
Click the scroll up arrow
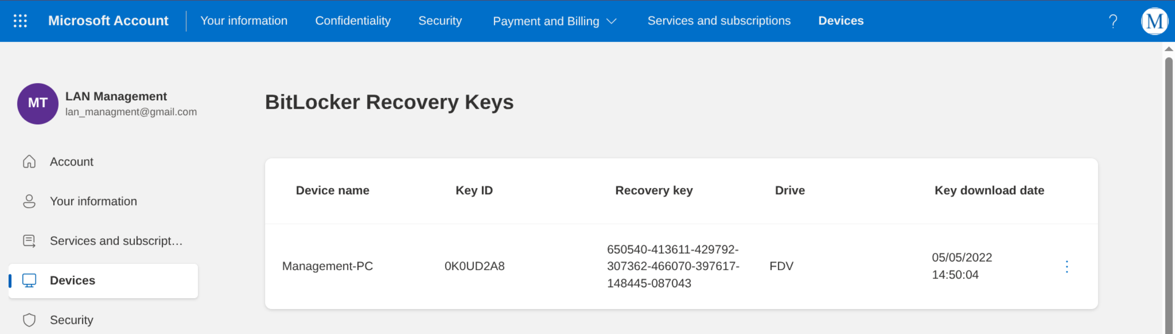tap(1169, 49)
